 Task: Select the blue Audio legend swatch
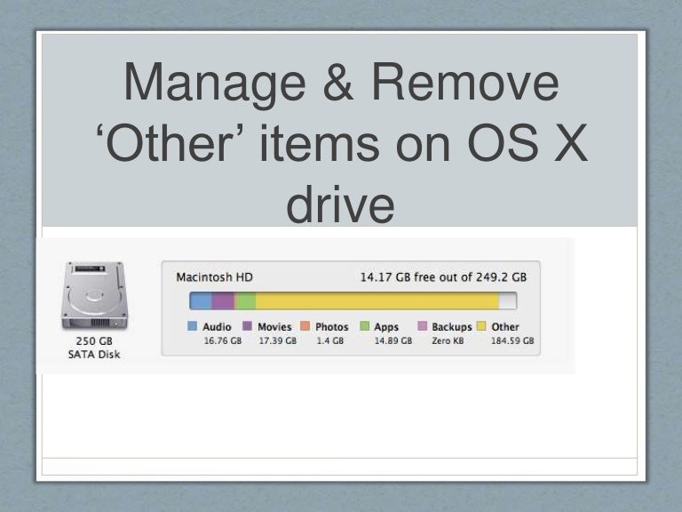(192, 326)
